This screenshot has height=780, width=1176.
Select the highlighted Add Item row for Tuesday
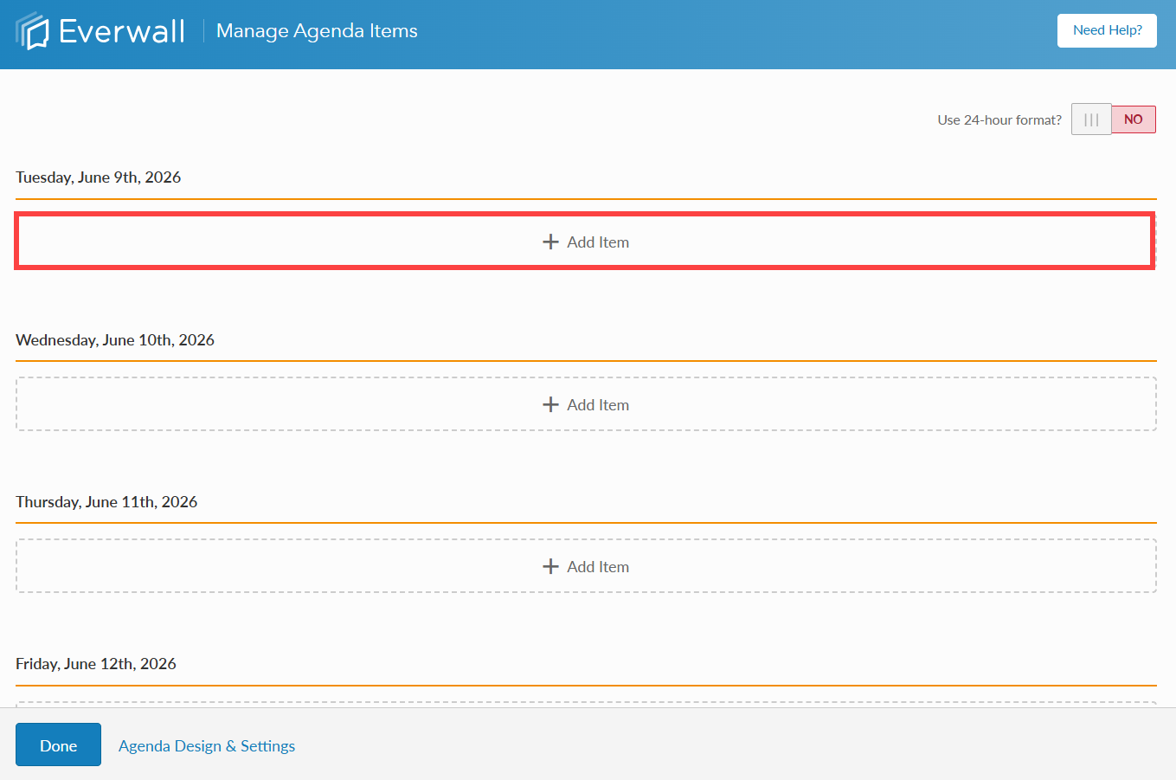pos(585,242)
